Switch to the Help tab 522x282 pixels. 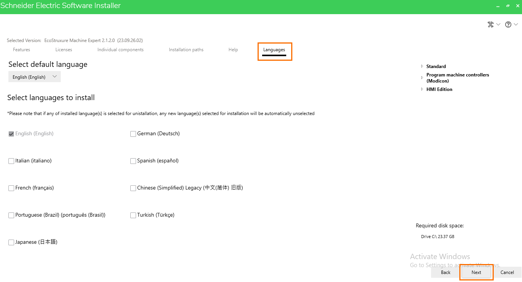click(233, 50)
